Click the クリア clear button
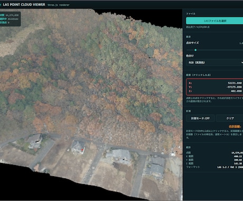The image size is (243, 201). pyautogui.click(x=230, y=118)
